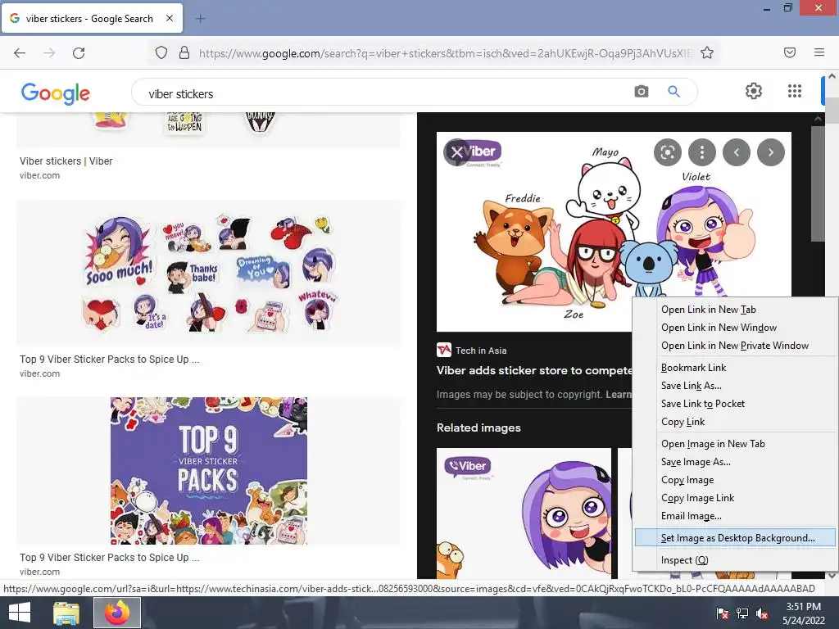Open the related image of Violet
Viewport: 839px width, 629px height.
click(x=524, y=514)
